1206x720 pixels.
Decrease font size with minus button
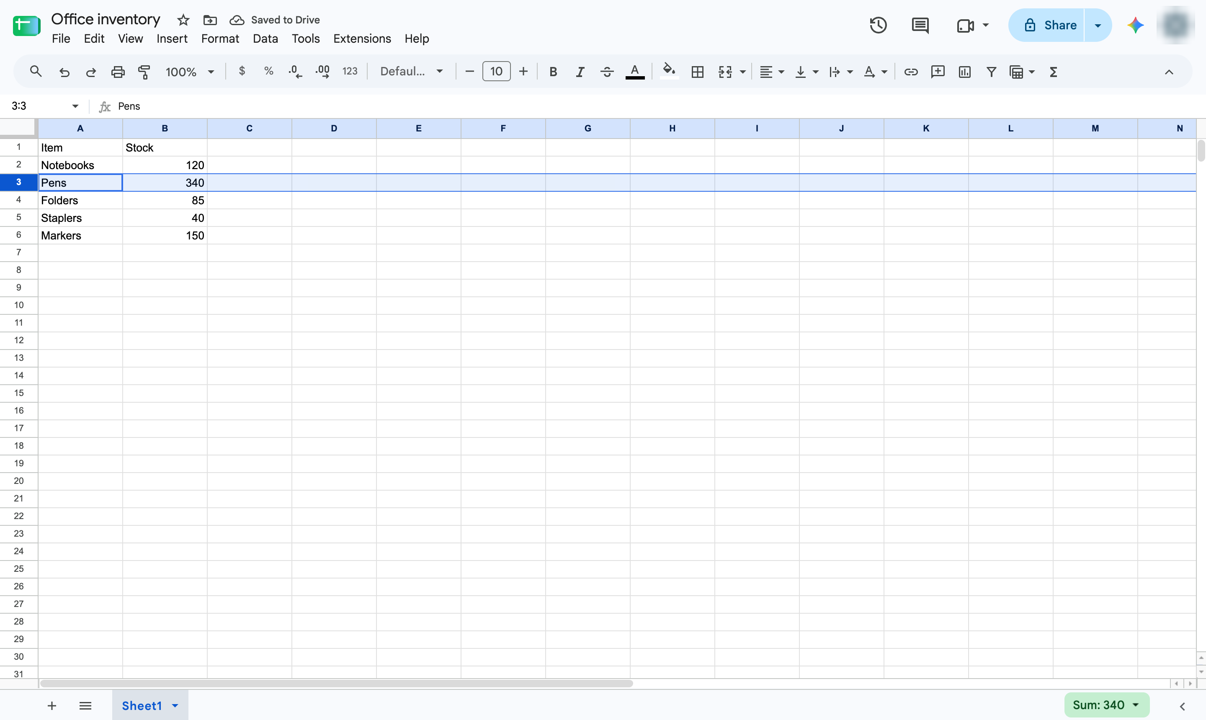(469, 72)
